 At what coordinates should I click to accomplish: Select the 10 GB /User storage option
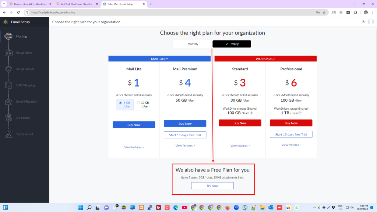pos(143,105)
